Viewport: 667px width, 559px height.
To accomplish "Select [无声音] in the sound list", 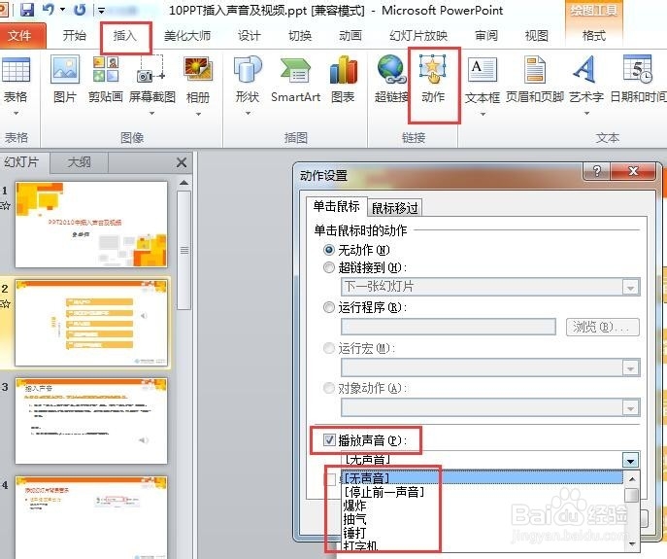I will [483, 477].
